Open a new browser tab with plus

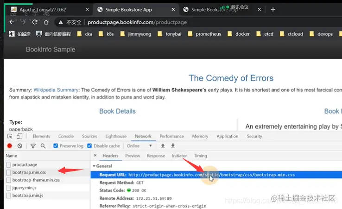click(273, 9)
